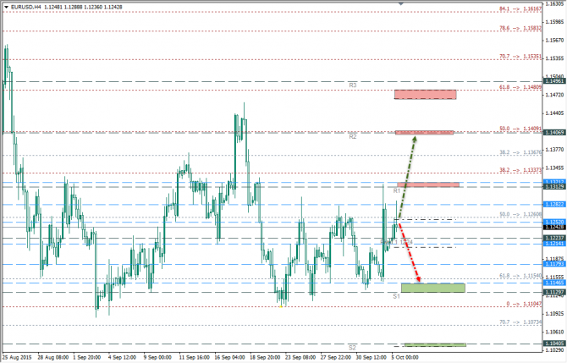Select the blue 1.11465 price tag
Screen dimensions: 567x363
click(554, 283)
